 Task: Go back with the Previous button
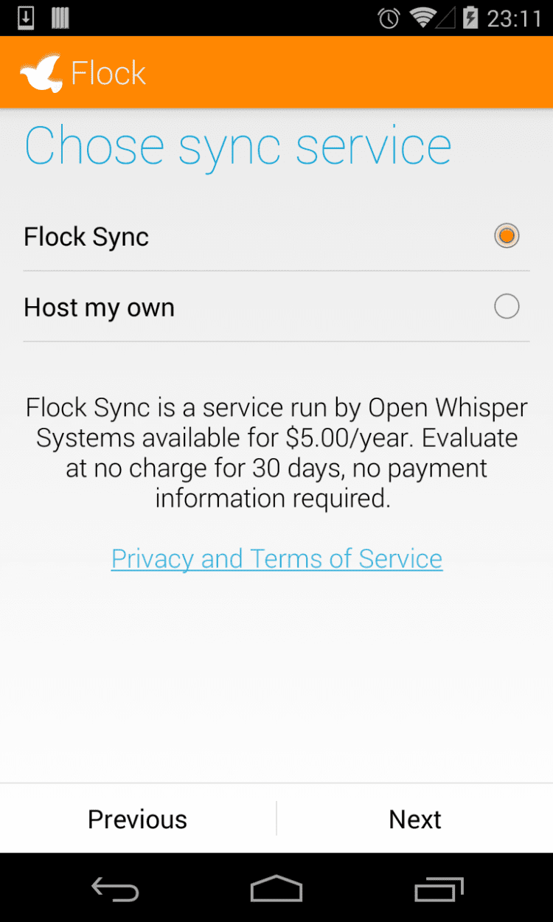tap(138, 819)
